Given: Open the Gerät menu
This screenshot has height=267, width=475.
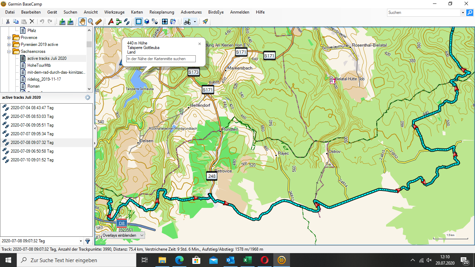Looking at the screenshot, I should (x=52, y=12).
